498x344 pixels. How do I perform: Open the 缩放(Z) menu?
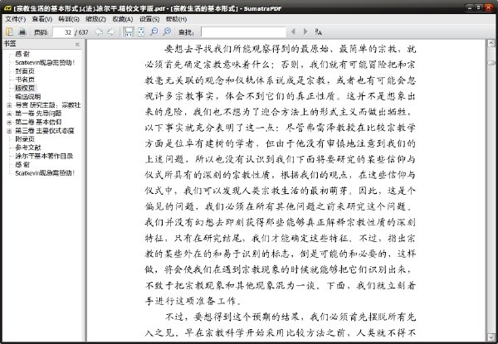pyautogui.click(x=95, y=19)
